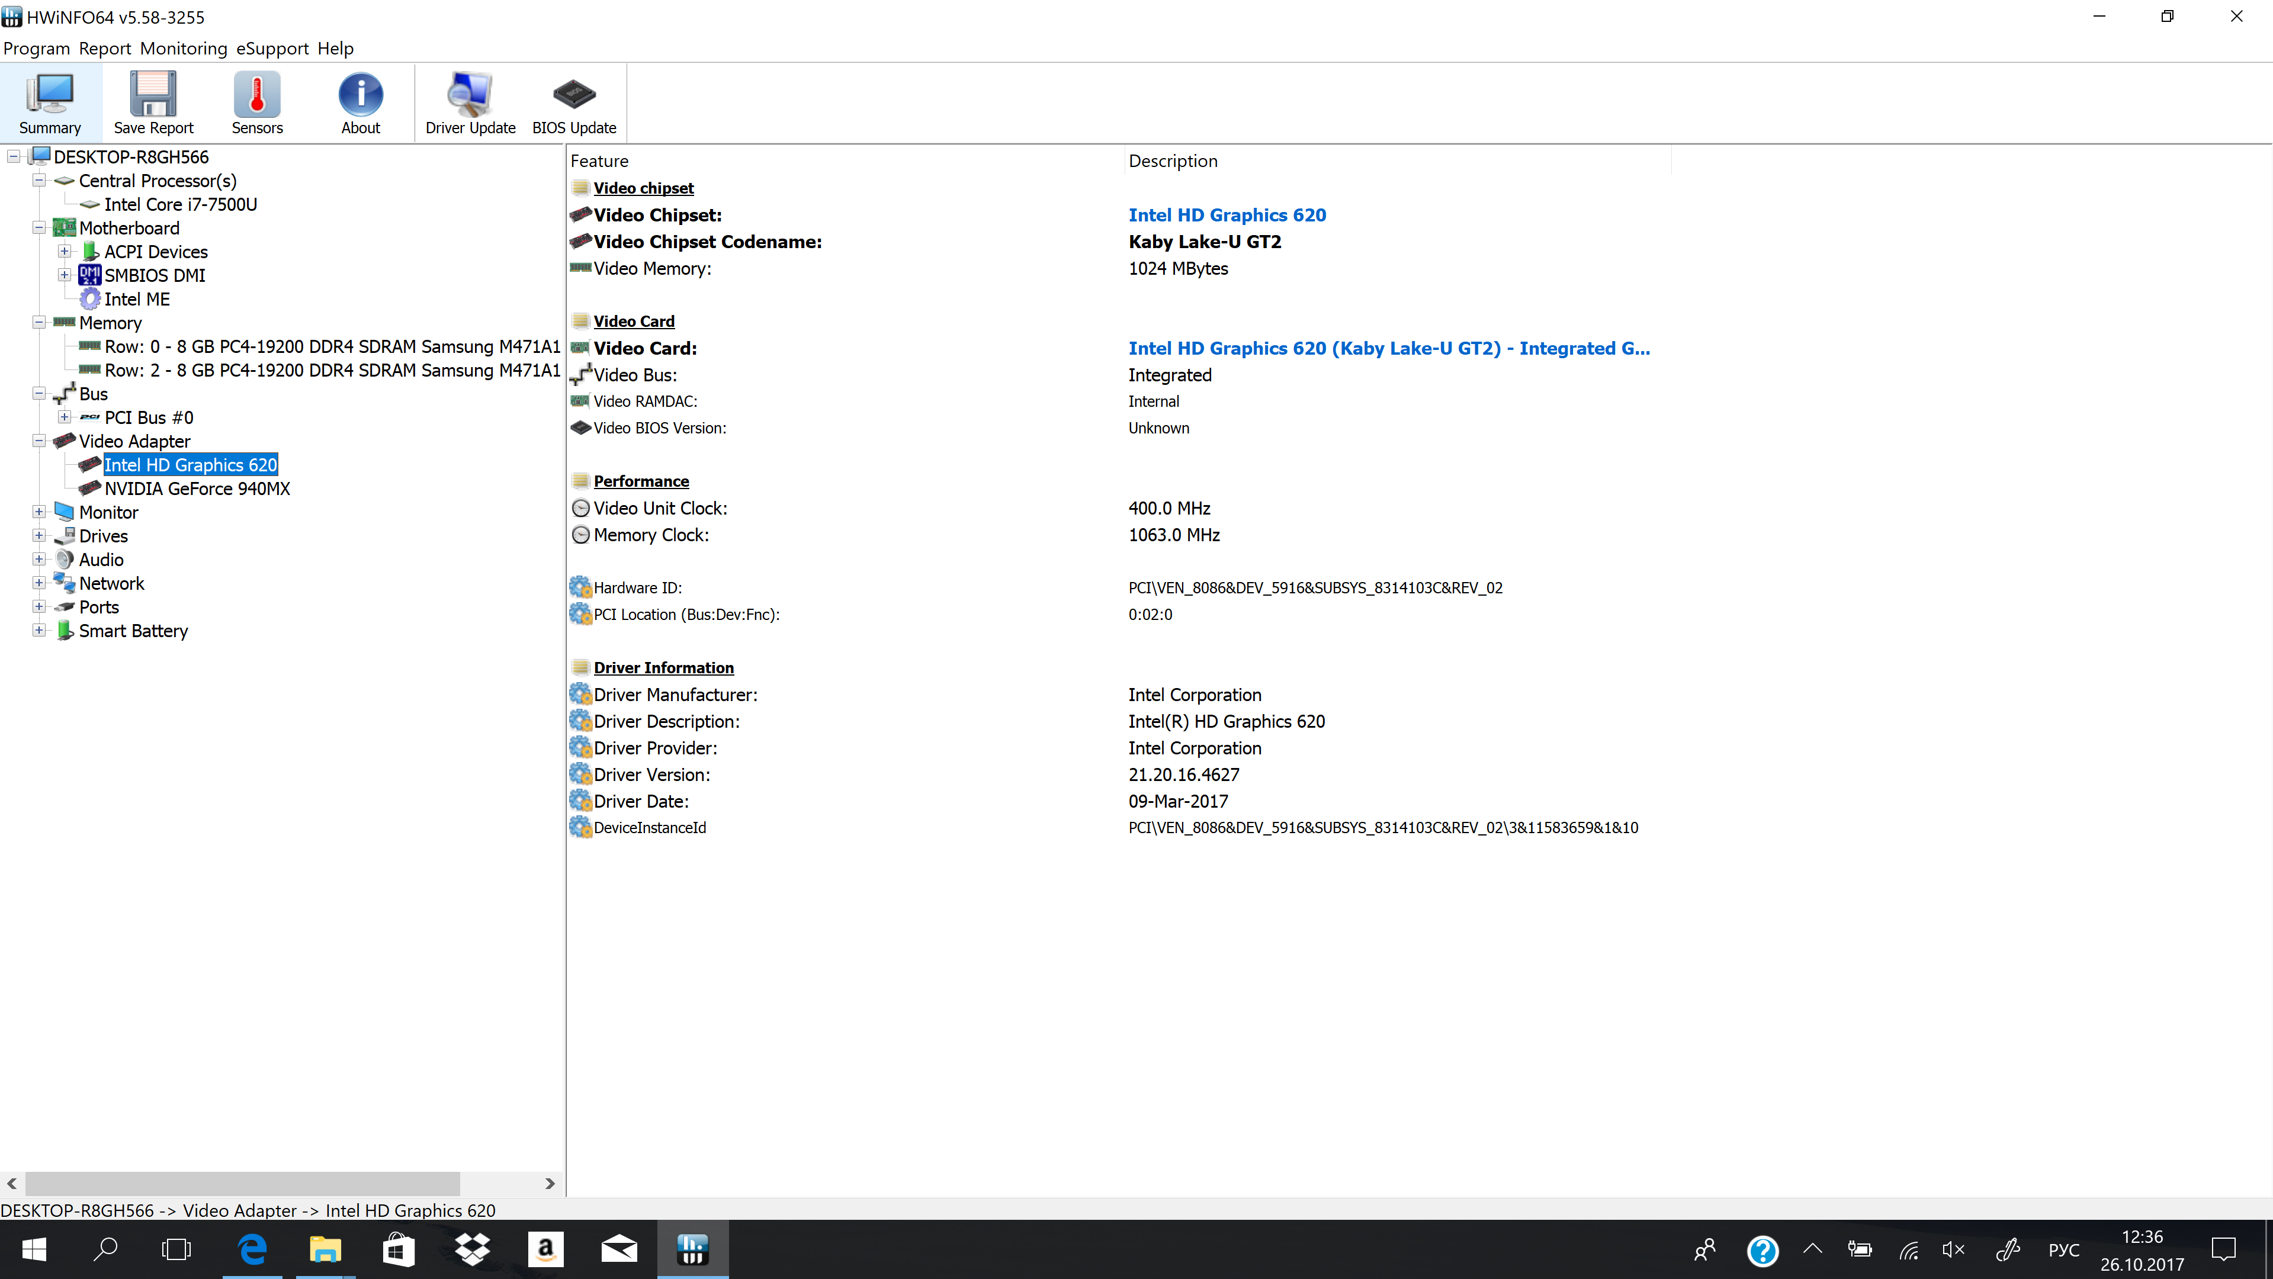Collapse the Video Adapter branch

39,441
